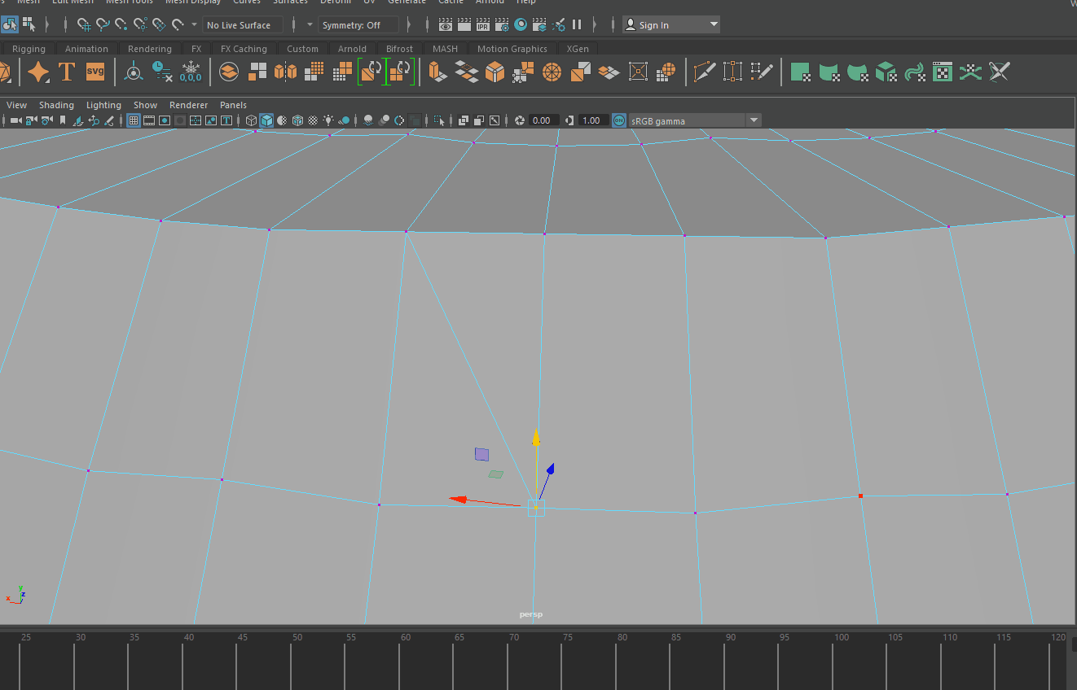This screenshot has height=690, width=1077.
Task: Toggle the viewport grid display
Action: coord(134,120)
